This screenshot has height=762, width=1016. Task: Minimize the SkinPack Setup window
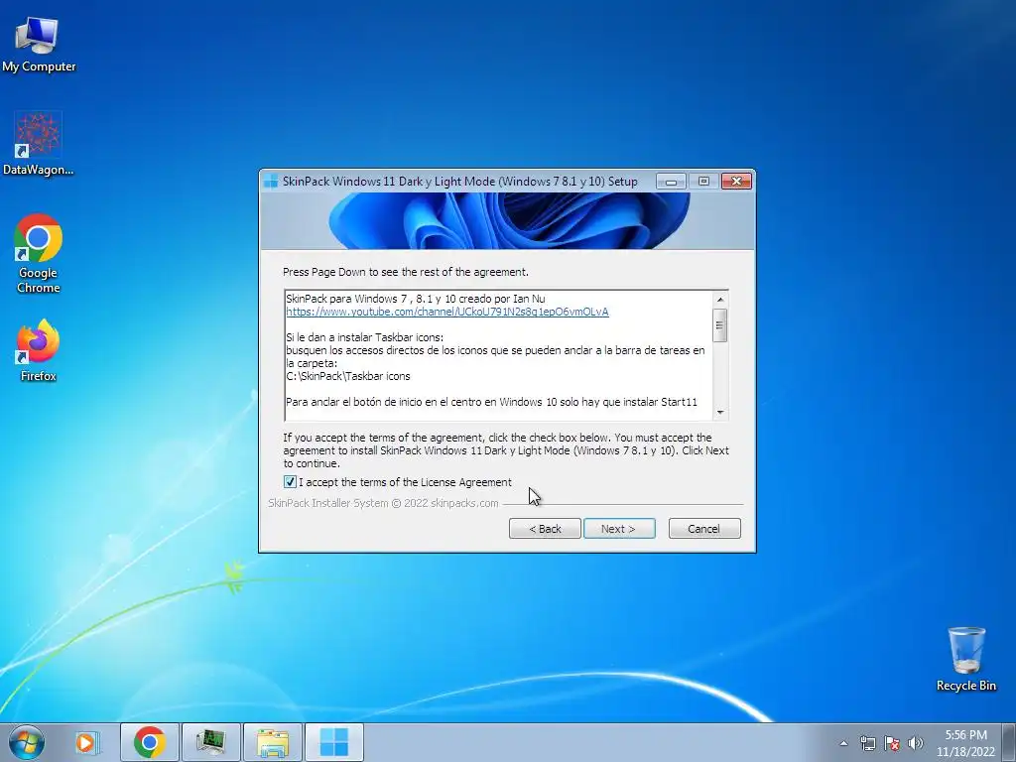pyautogui.click(x=671, y=182)
